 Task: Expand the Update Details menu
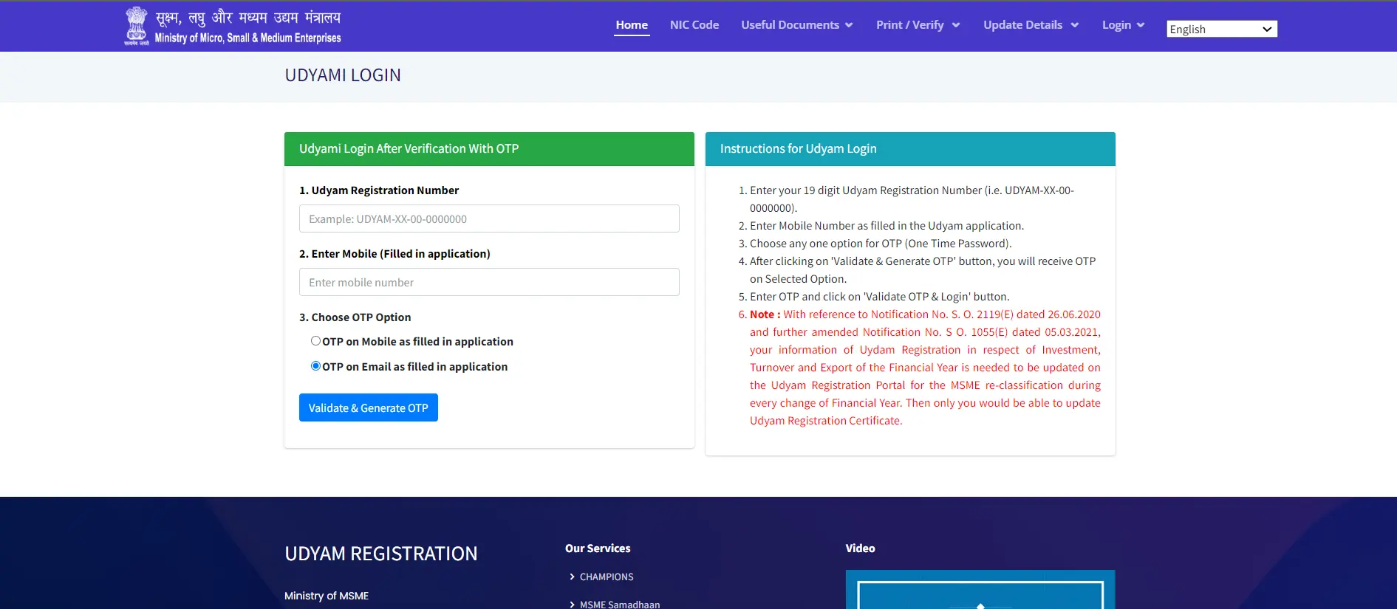1031,25
